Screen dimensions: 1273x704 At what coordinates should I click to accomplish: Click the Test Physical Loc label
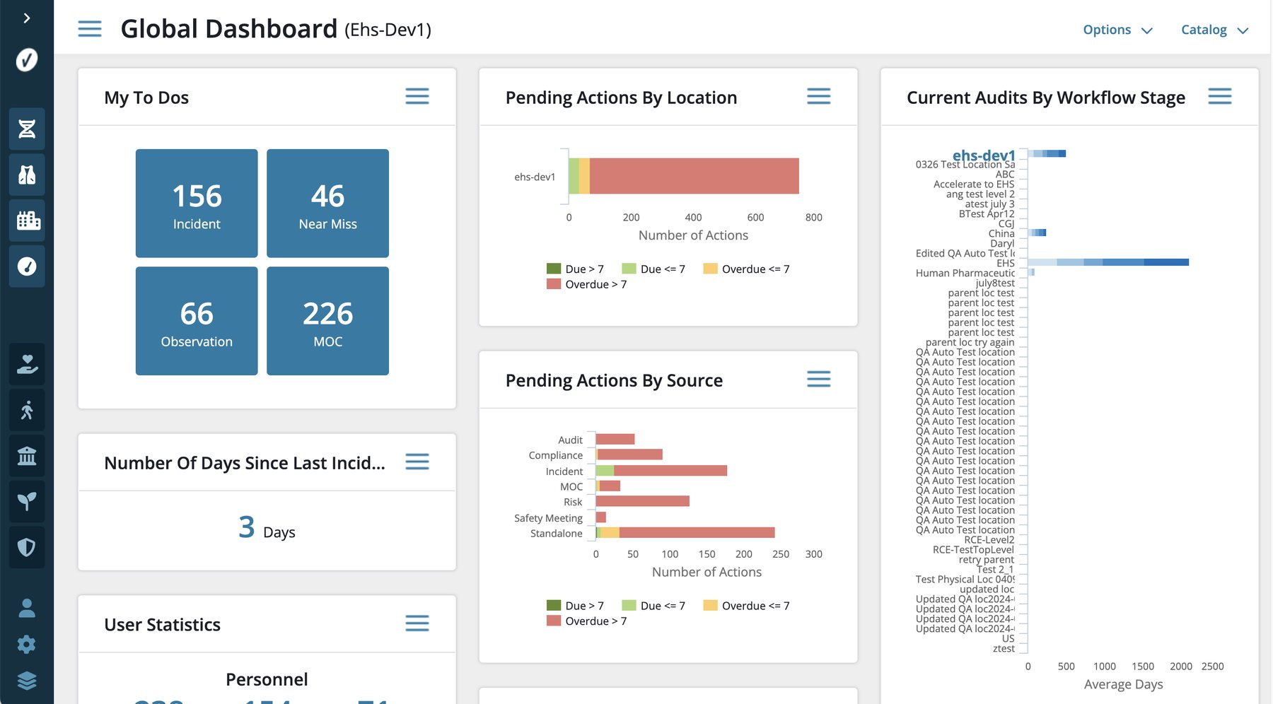click(x=965, y=579)
